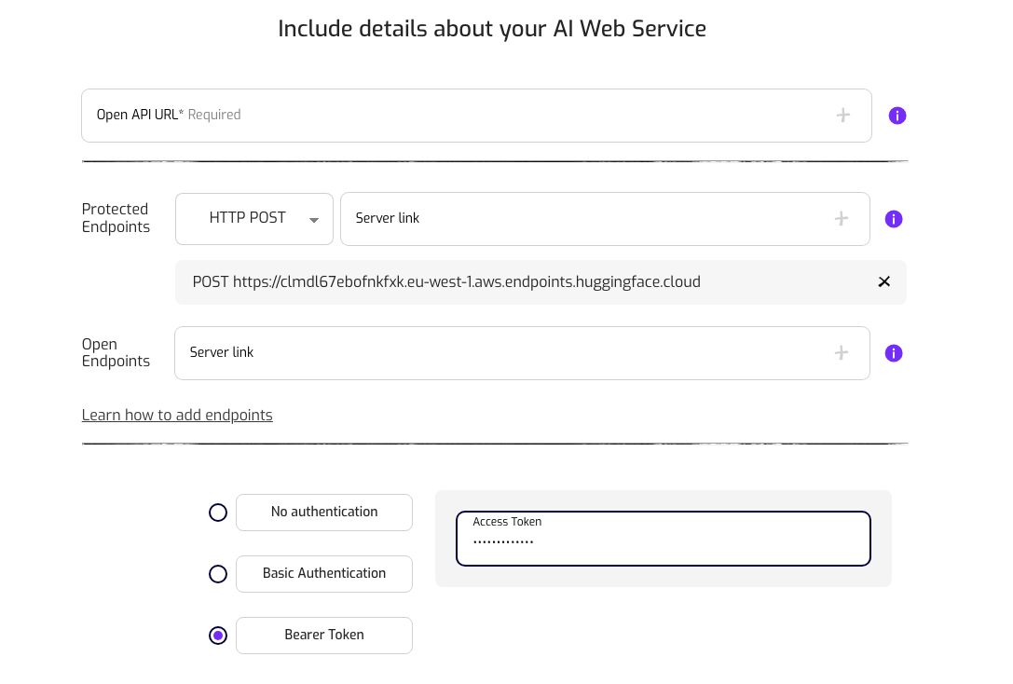
Task: Focus the Access Token field
Action: 663,539
